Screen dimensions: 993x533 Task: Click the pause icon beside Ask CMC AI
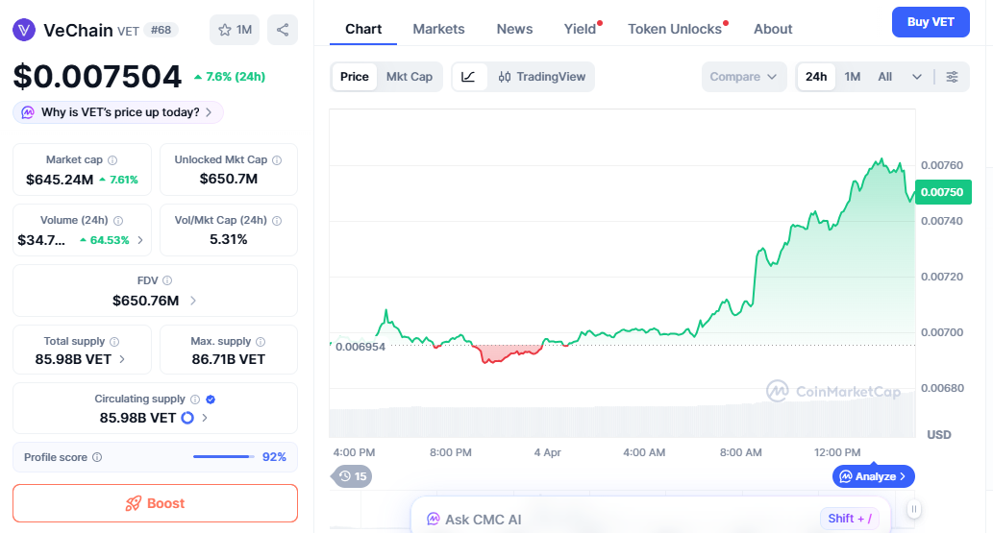coord(914,509)
